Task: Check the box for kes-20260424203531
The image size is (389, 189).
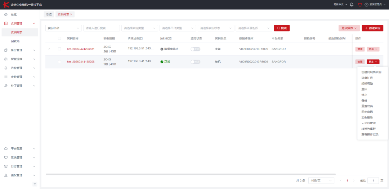Action: point(59,49)
